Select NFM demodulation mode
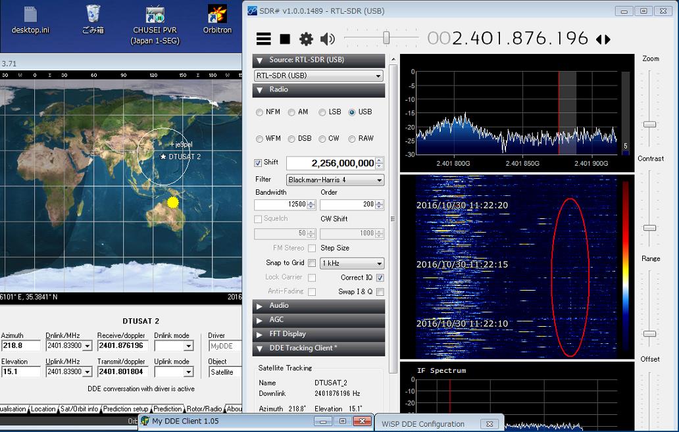Viewport: 679px width, 432px height. click(259, 112)
